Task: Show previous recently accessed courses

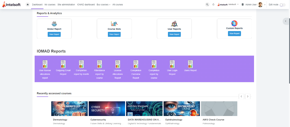Action: [x=241, y=97]
